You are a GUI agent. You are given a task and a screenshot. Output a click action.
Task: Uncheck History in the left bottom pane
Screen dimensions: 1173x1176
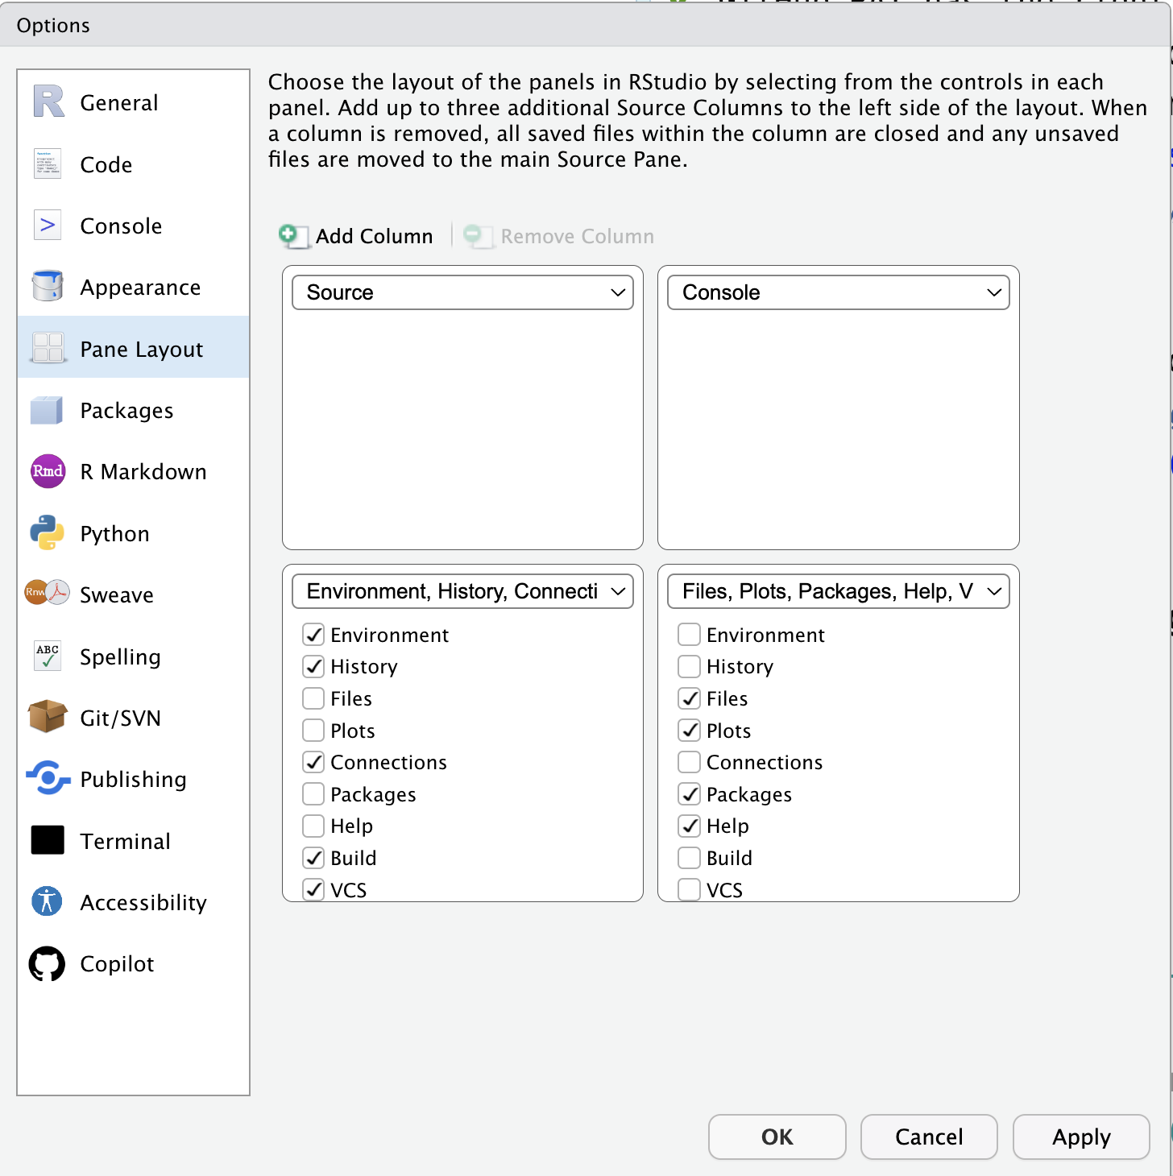click(314, 667)
